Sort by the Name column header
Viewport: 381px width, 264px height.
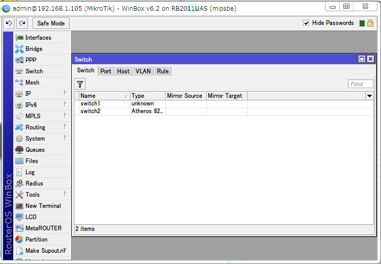104,96
